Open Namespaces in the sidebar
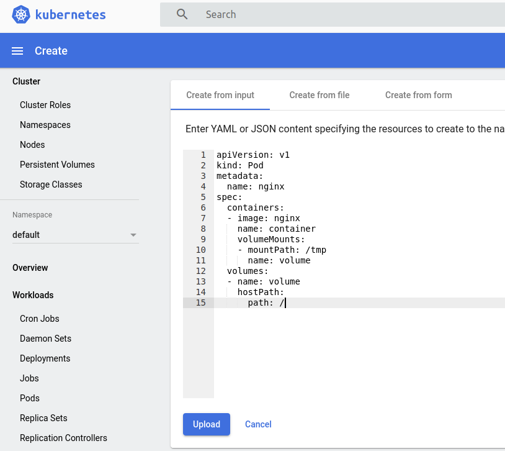 pyautogui.click(x=45, y=125)
